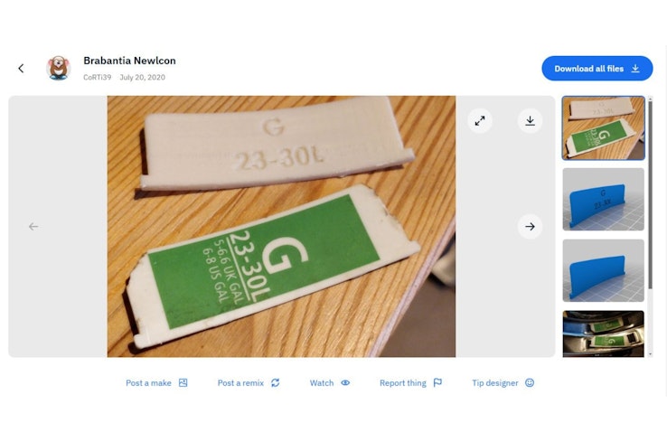
Task: Click the Tip designer smiley icon
Action: tap(530, 383)
